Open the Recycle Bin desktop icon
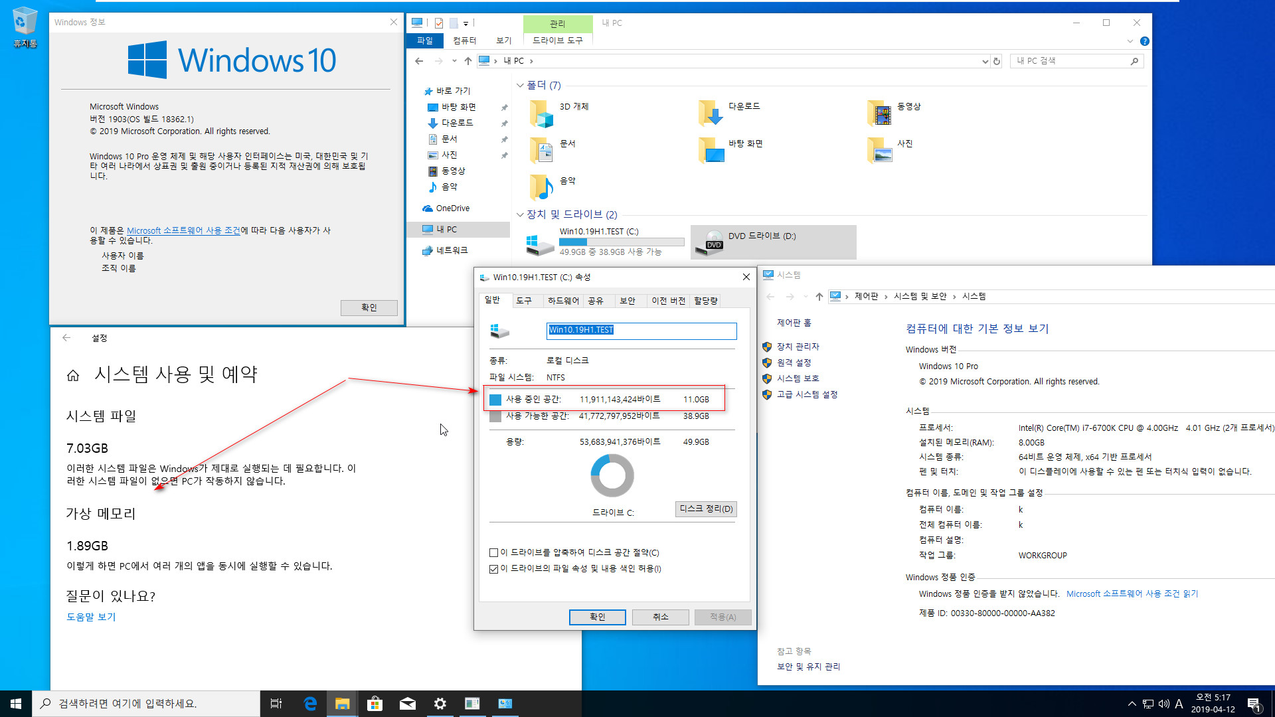The height and width of the screenshot is (717, 1275). pos(25,27)
